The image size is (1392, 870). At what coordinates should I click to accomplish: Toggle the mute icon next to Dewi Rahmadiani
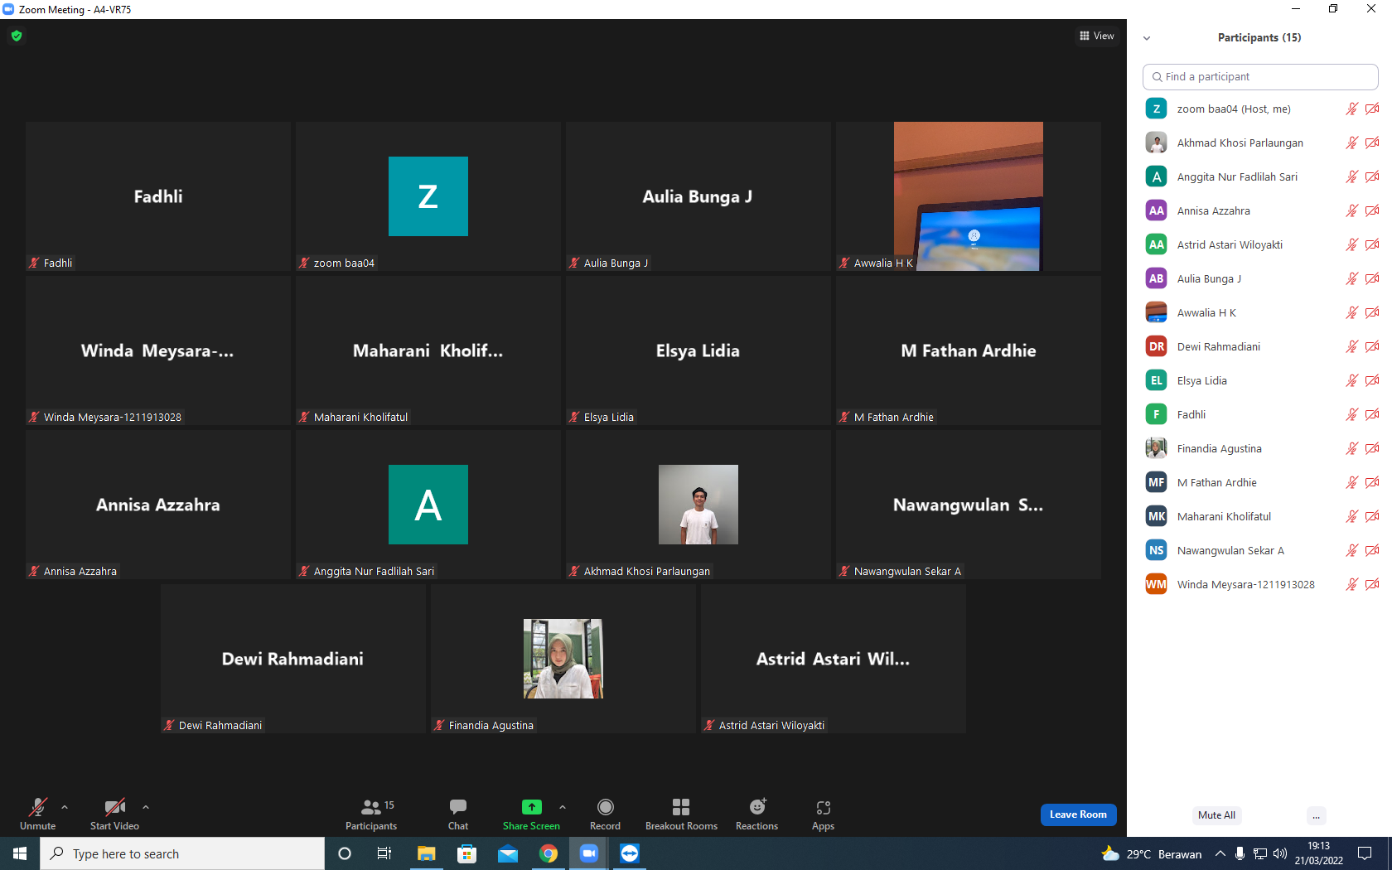click(x=1351, y=346)
